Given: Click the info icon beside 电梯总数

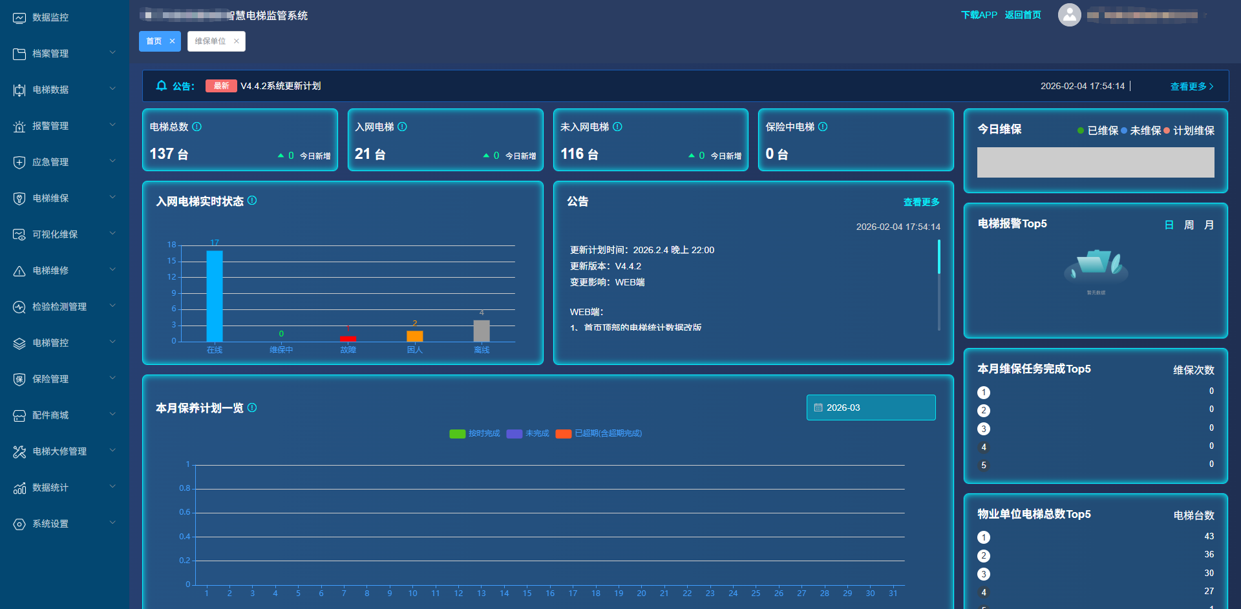Looking at the screenshot, I should [197, 127].
